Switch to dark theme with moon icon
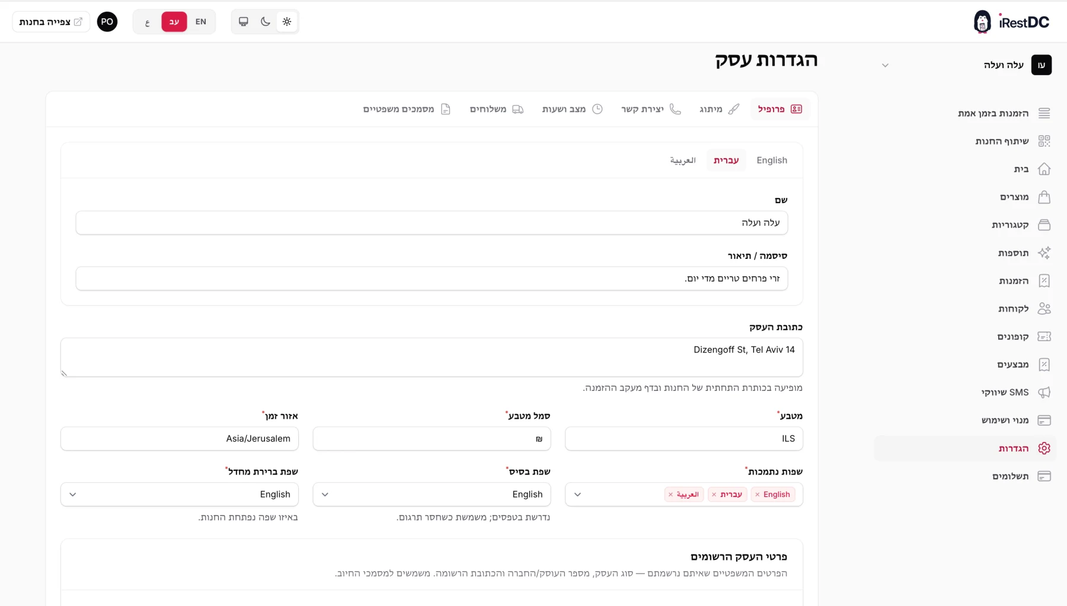 (266, 22)
